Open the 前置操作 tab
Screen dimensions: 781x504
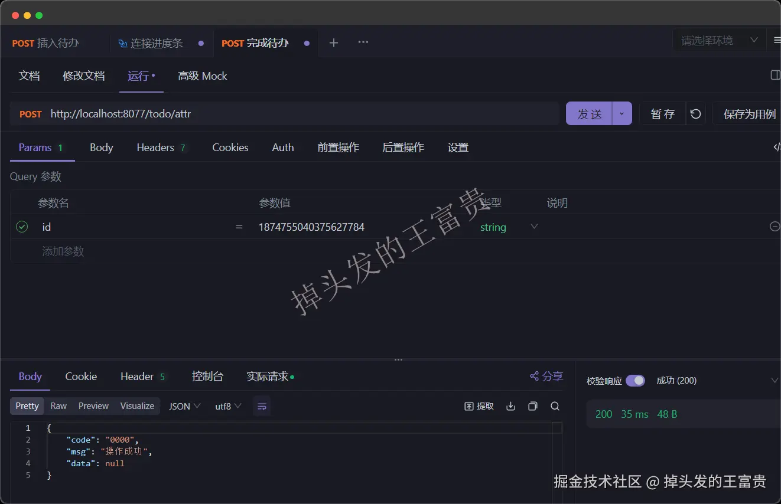pyautogui.click(x=338, y=148)
